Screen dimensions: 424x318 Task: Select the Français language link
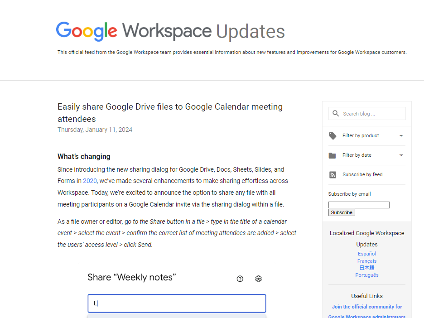coord(366,260)
